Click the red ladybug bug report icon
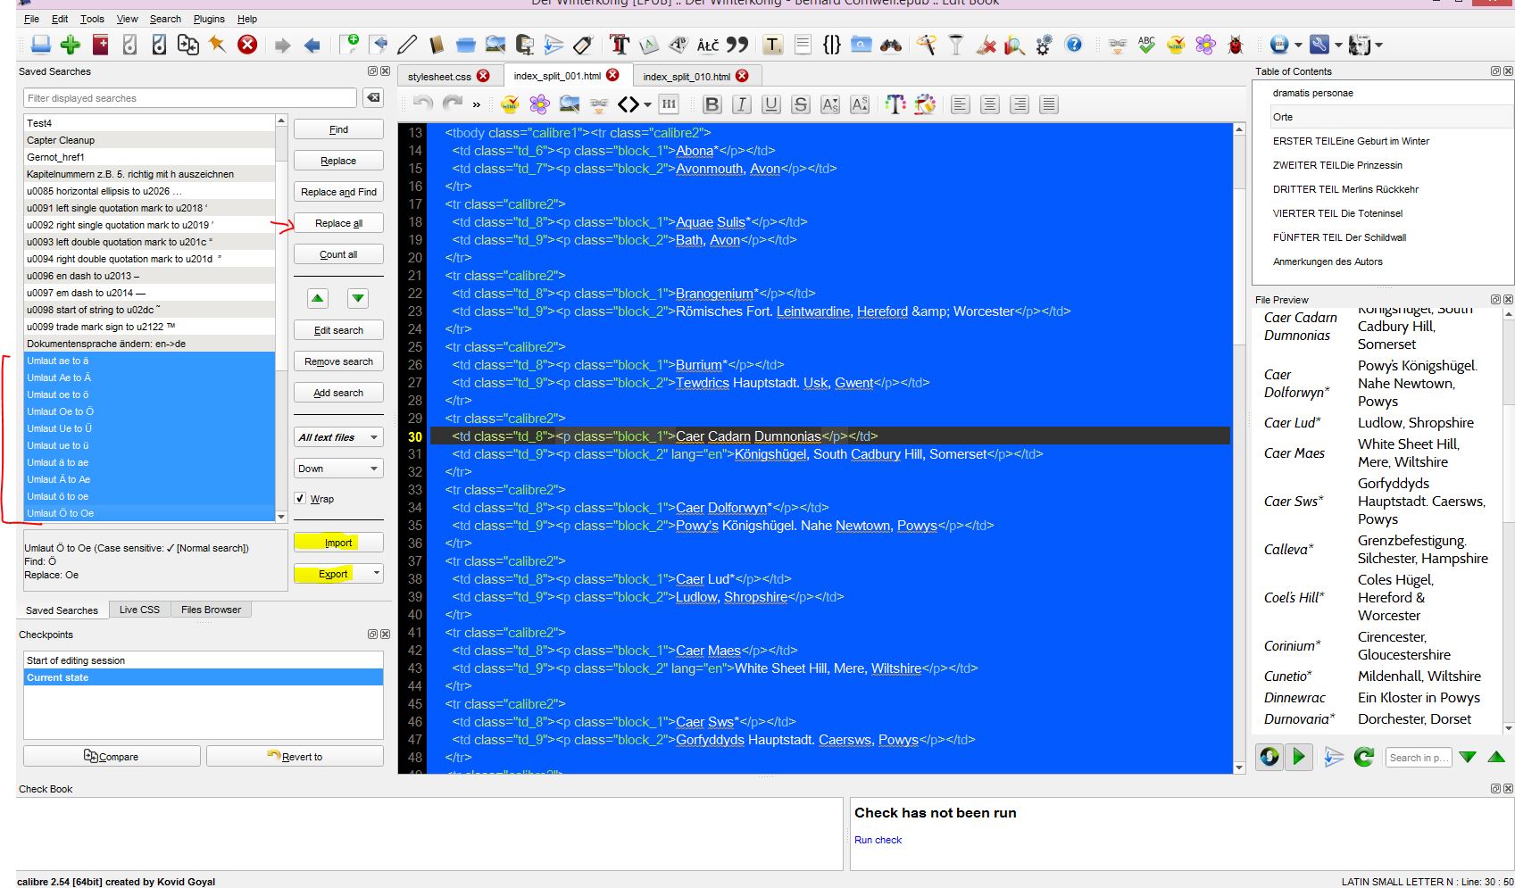This screenshot has width=1515, height=888. coord(1236,45)
